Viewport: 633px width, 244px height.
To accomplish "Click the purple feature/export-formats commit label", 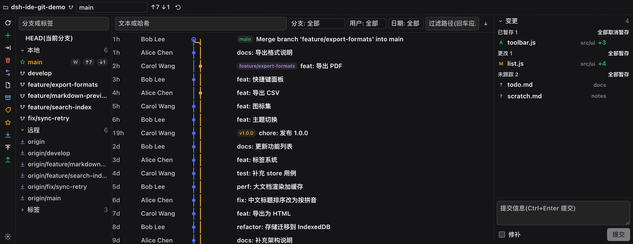I will tap(267, 66).
